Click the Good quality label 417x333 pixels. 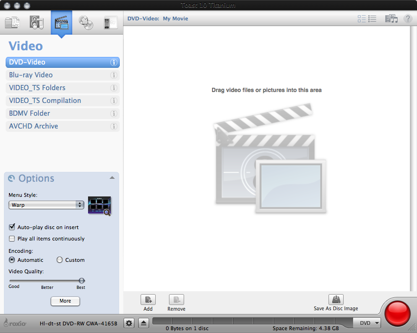(x=14, y=287)
